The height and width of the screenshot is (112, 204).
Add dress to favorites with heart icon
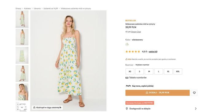pyautogui.click(x=194, y=93)
